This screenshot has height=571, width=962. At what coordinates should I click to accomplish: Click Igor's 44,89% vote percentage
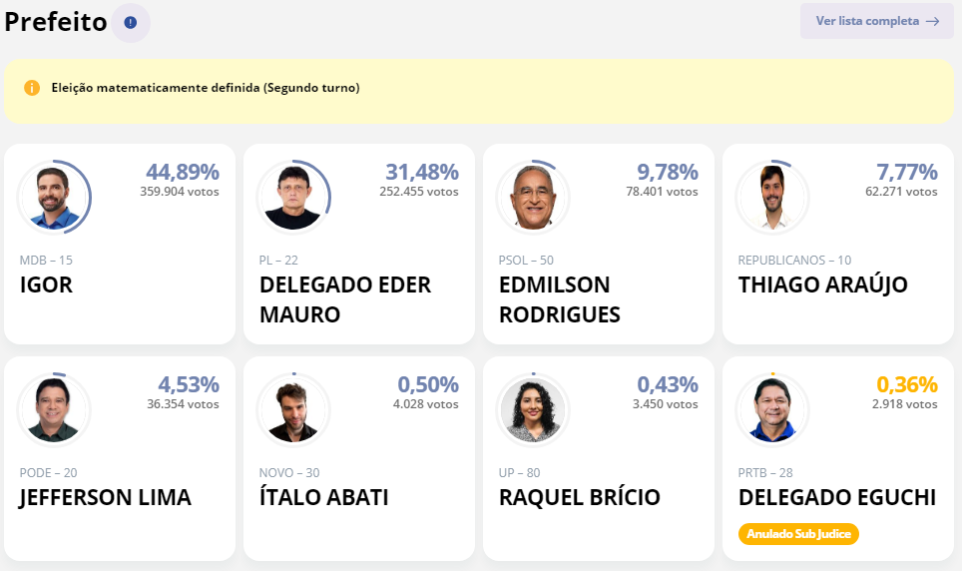tap(183, 172)
